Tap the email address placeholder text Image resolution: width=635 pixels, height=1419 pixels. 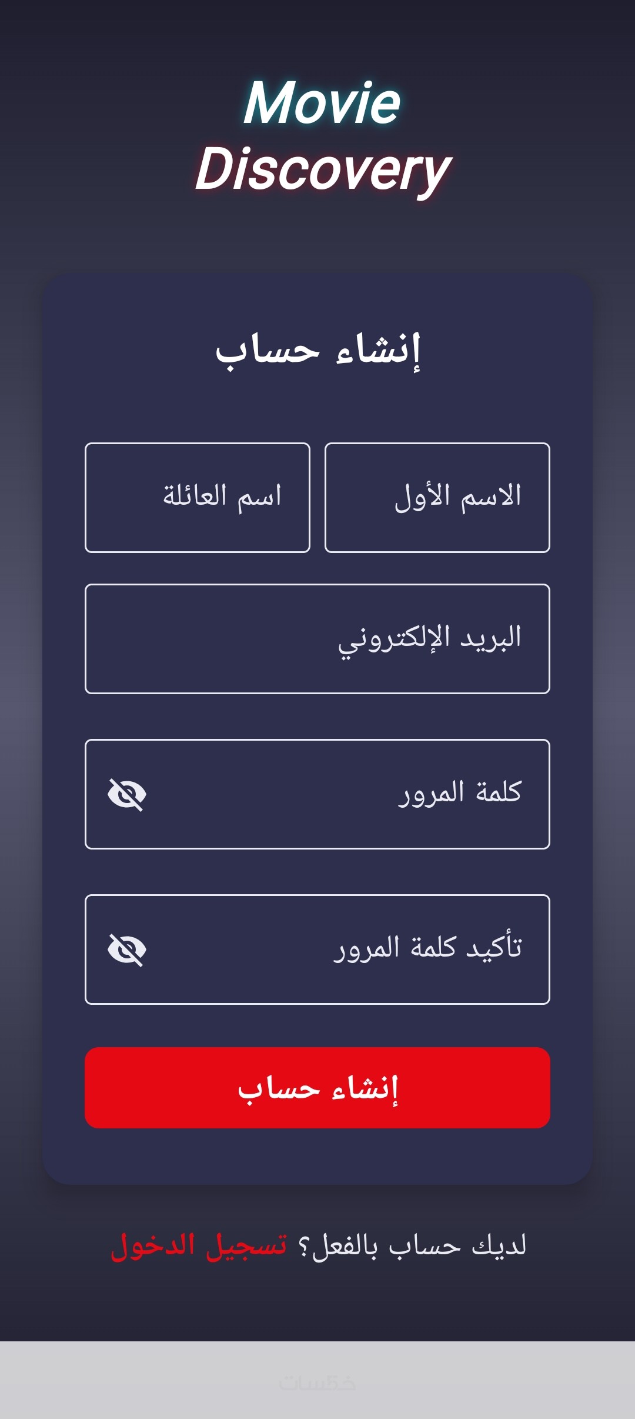tap(429, 639)
